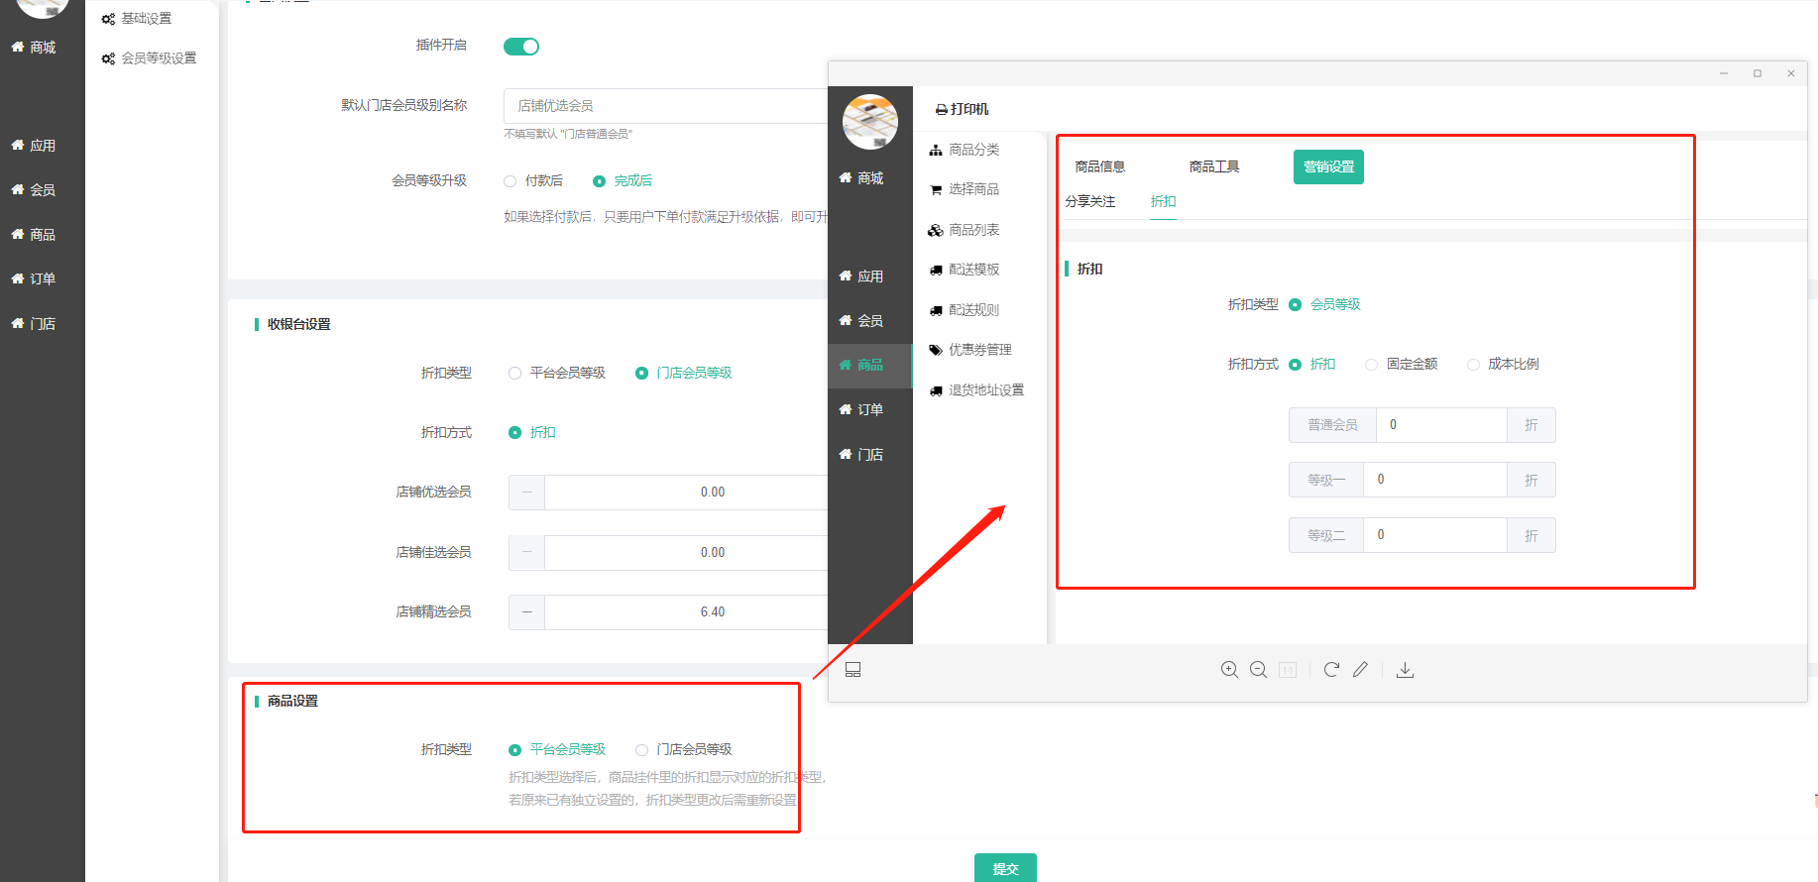The width and height of the screenshot is (1818, 882).
Task: Select 付款后 for 会员等级升级
Action: pyautogui.click(x=533, y=181)
